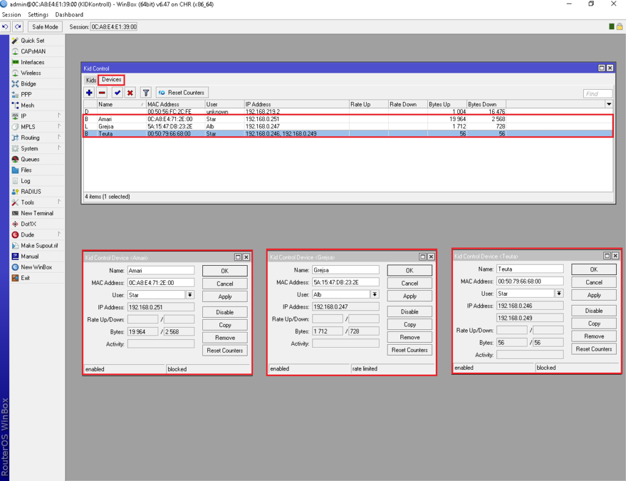Expand User dropdown in Teuta device dialog
This screenshot has width=626, height=481.
[x=559, y=293]
